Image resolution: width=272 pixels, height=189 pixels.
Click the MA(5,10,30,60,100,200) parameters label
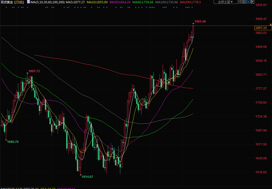pyautogui.click(x=47, y=2)
